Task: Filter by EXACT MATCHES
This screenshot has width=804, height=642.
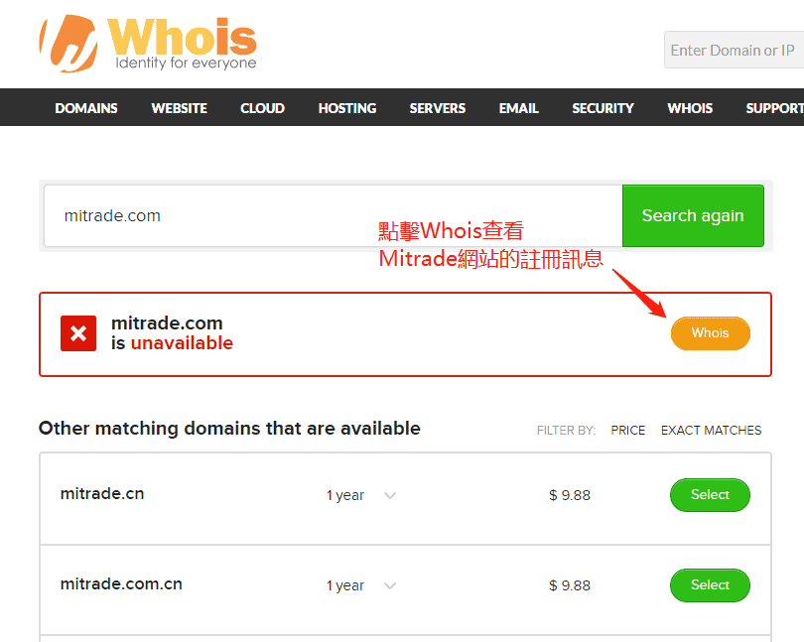Action: (711, 431)
